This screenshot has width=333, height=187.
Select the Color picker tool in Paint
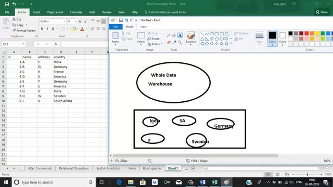point(174,43)
